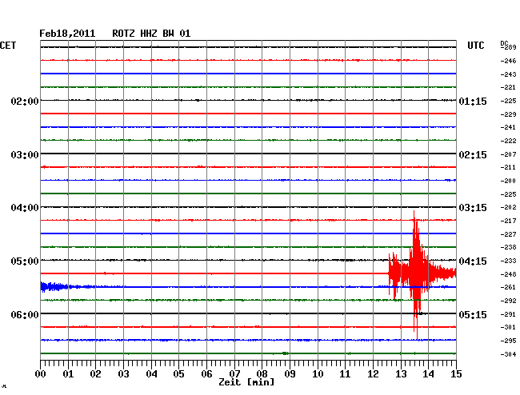Click minute tick label 13
The width and height of the screenshot is (520, 395).
(401, 374)
